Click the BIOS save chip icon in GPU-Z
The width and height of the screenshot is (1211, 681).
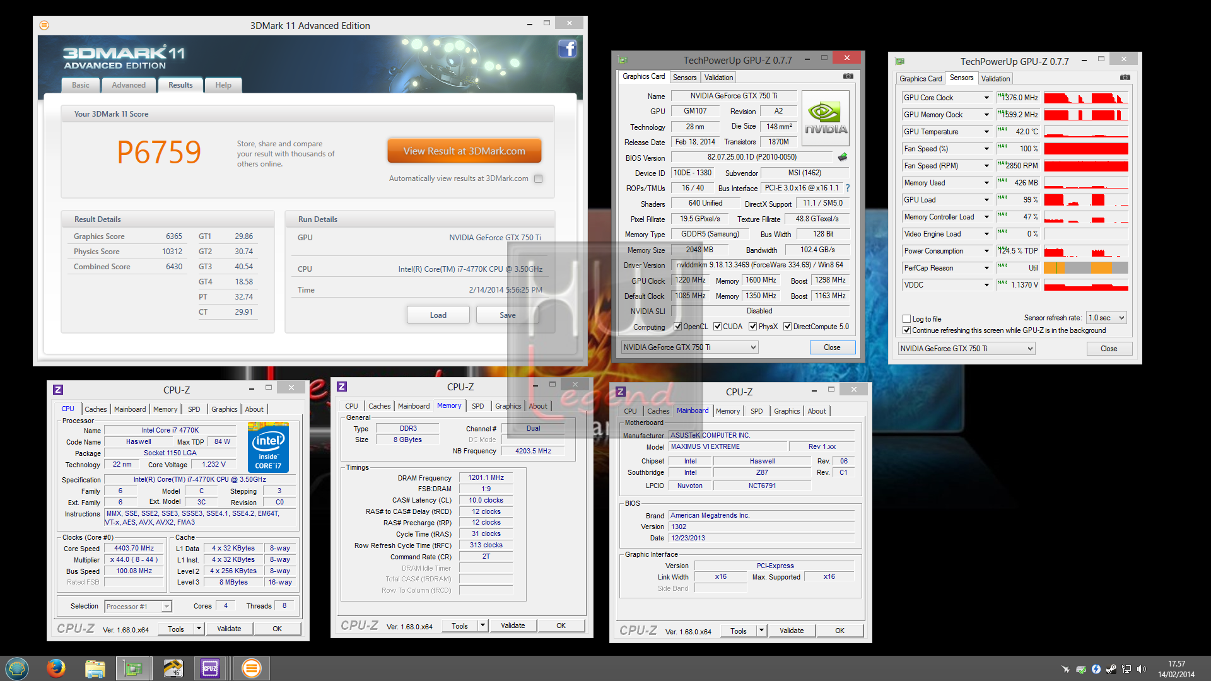pyautogui.click(x=843, y=157)
